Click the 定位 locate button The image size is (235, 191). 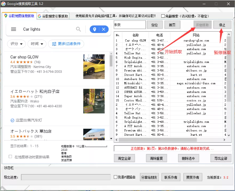(x=155, y=25)
